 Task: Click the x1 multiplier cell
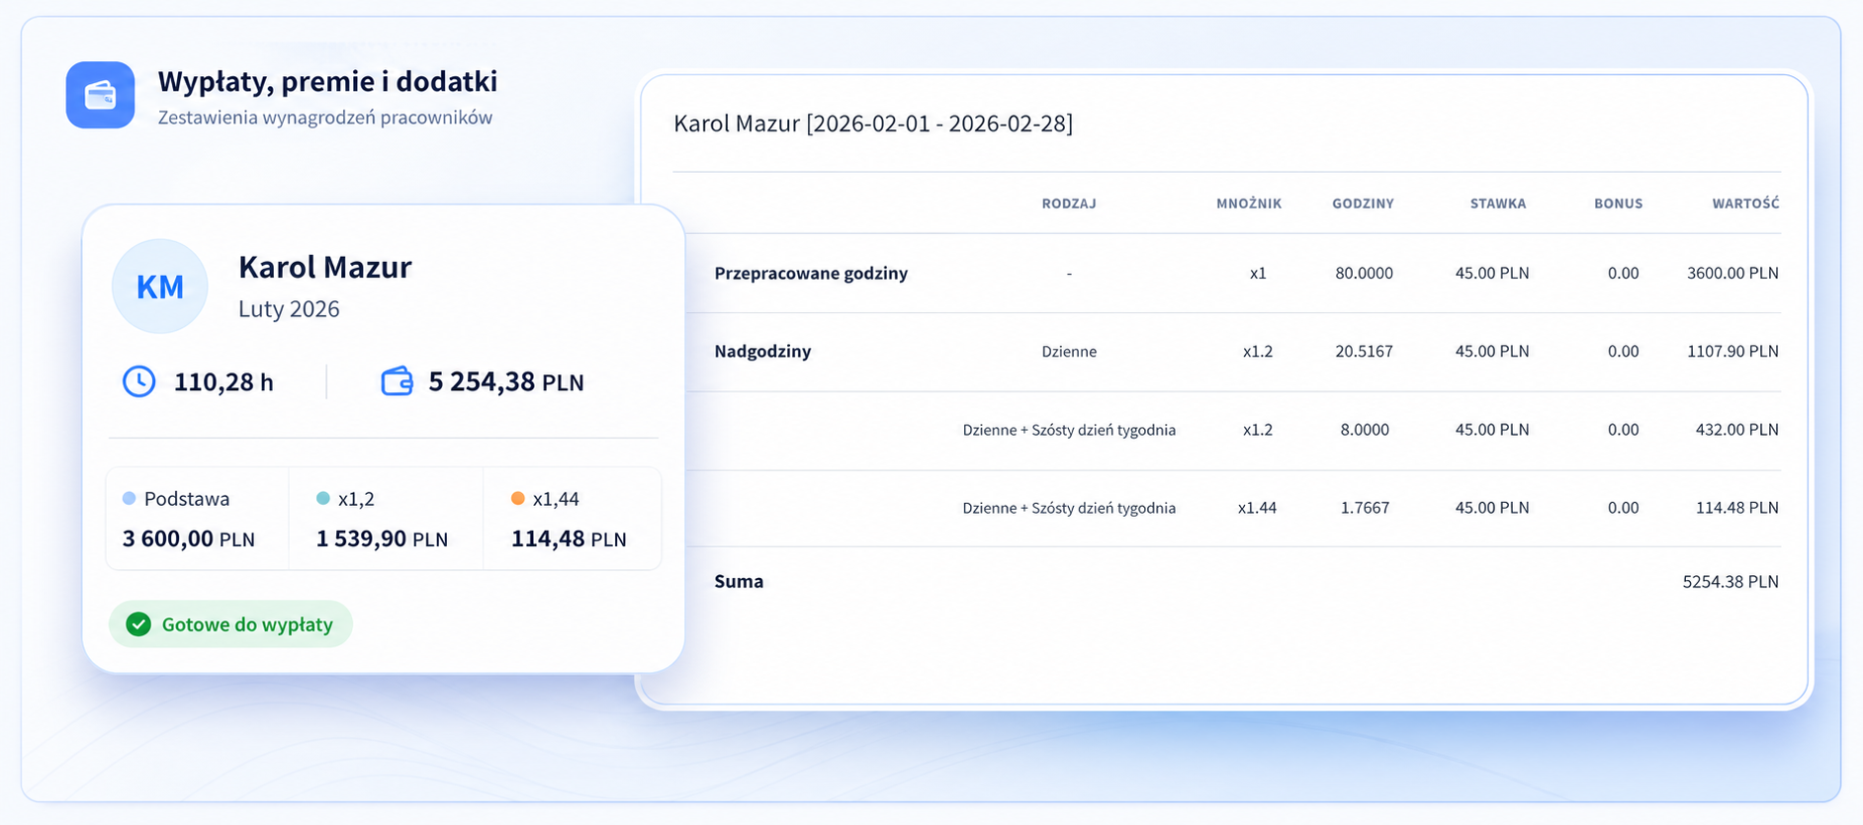[1258, 274]
